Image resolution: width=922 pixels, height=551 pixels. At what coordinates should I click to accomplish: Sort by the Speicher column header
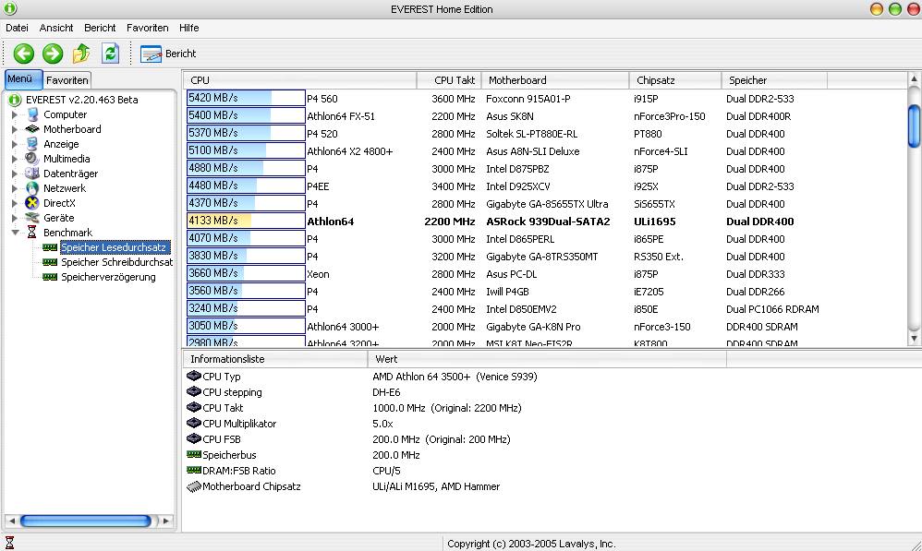pyautogui.click(x=774, y=80)
